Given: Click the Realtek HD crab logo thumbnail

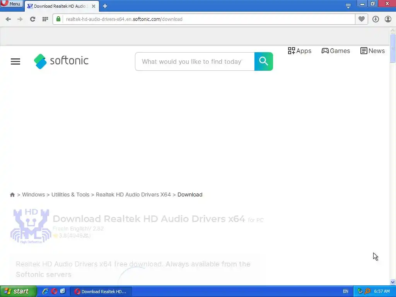Looking at the screenshot, I should pyautogui.click(x=31, y=226).
